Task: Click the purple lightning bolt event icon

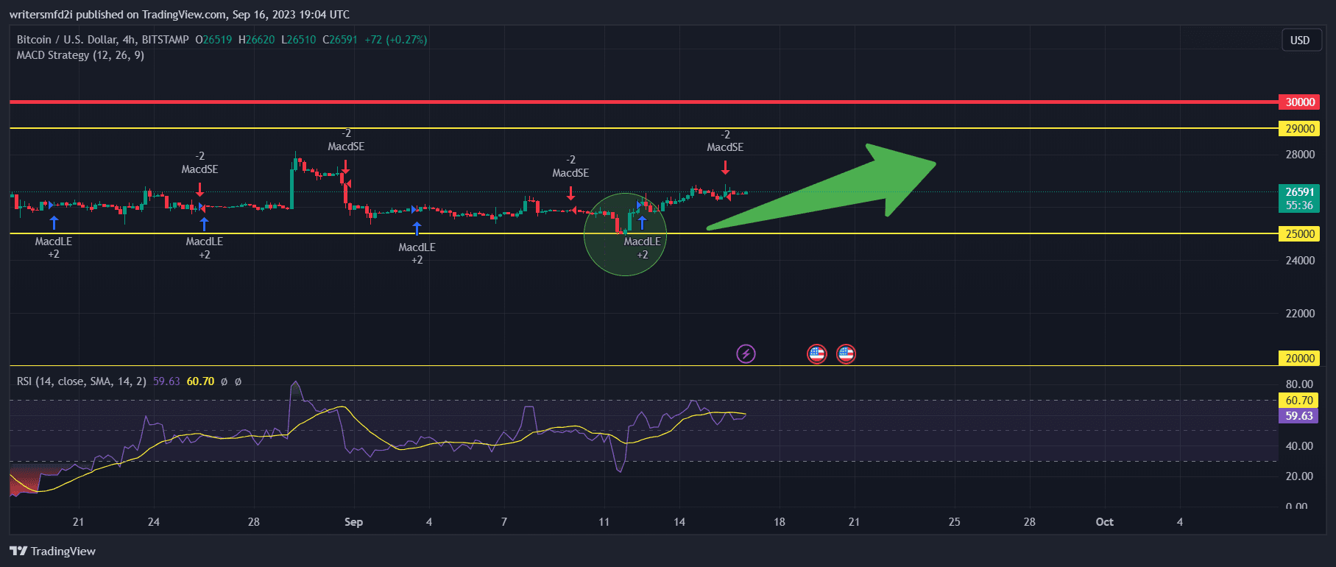Action: (x=746, y=354)
